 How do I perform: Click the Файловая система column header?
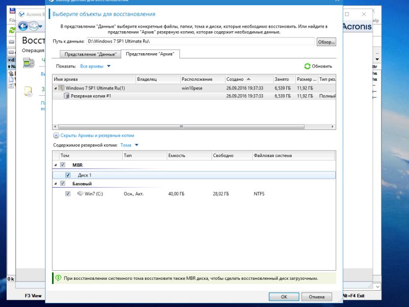tap(293, 156)
